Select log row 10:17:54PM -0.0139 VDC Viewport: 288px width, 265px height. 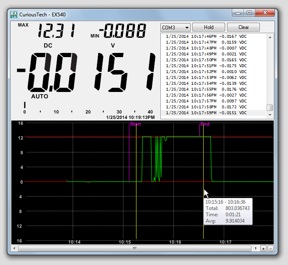click(x=213, y=84)
